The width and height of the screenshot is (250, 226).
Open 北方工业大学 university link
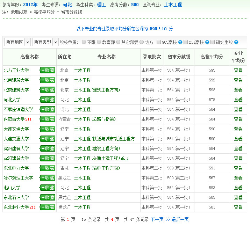click(x=16, y=70)
